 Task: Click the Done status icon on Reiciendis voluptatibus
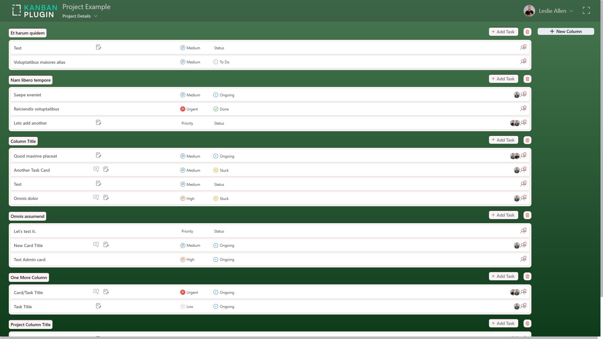[x=215, y=109]
